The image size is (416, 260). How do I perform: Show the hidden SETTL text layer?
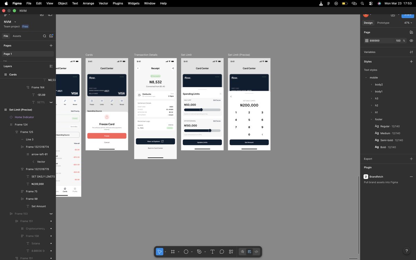click(51, 102)
